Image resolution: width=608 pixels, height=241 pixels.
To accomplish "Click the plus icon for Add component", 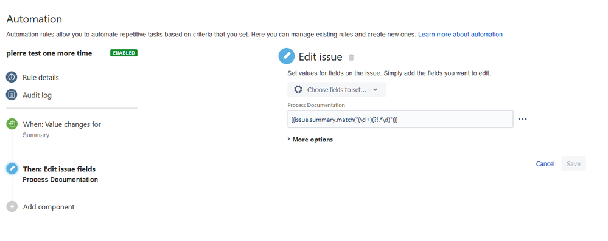I will (x=12, y=206).
